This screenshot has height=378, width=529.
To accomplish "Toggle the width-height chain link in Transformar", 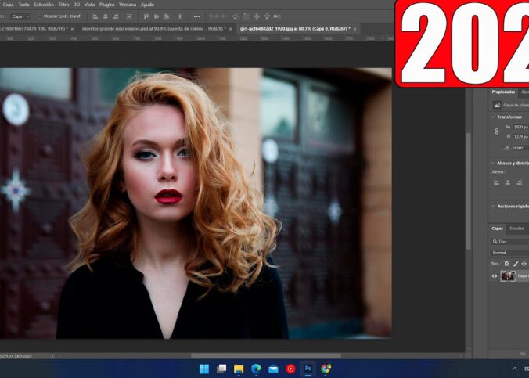I will click(x=497, y=131).
